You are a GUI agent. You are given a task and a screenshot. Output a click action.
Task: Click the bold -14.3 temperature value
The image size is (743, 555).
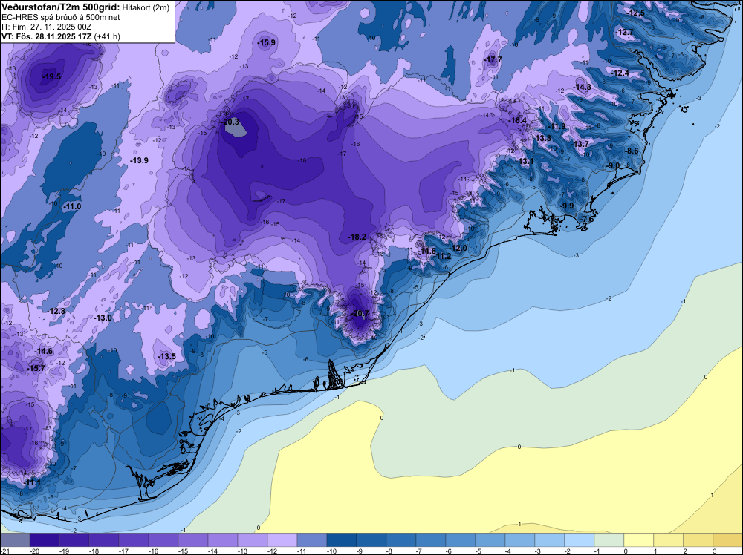pos(583,87)
